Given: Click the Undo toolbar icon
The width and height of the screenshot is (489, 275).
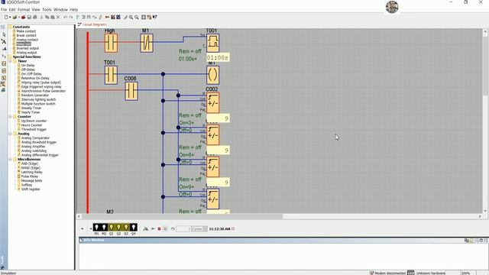Looking at the screenshot, I should [x=65, y=17].
